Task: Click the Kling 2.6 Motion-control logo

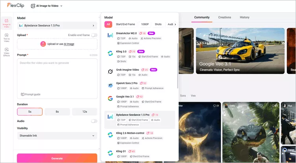Action: (110, 135)
